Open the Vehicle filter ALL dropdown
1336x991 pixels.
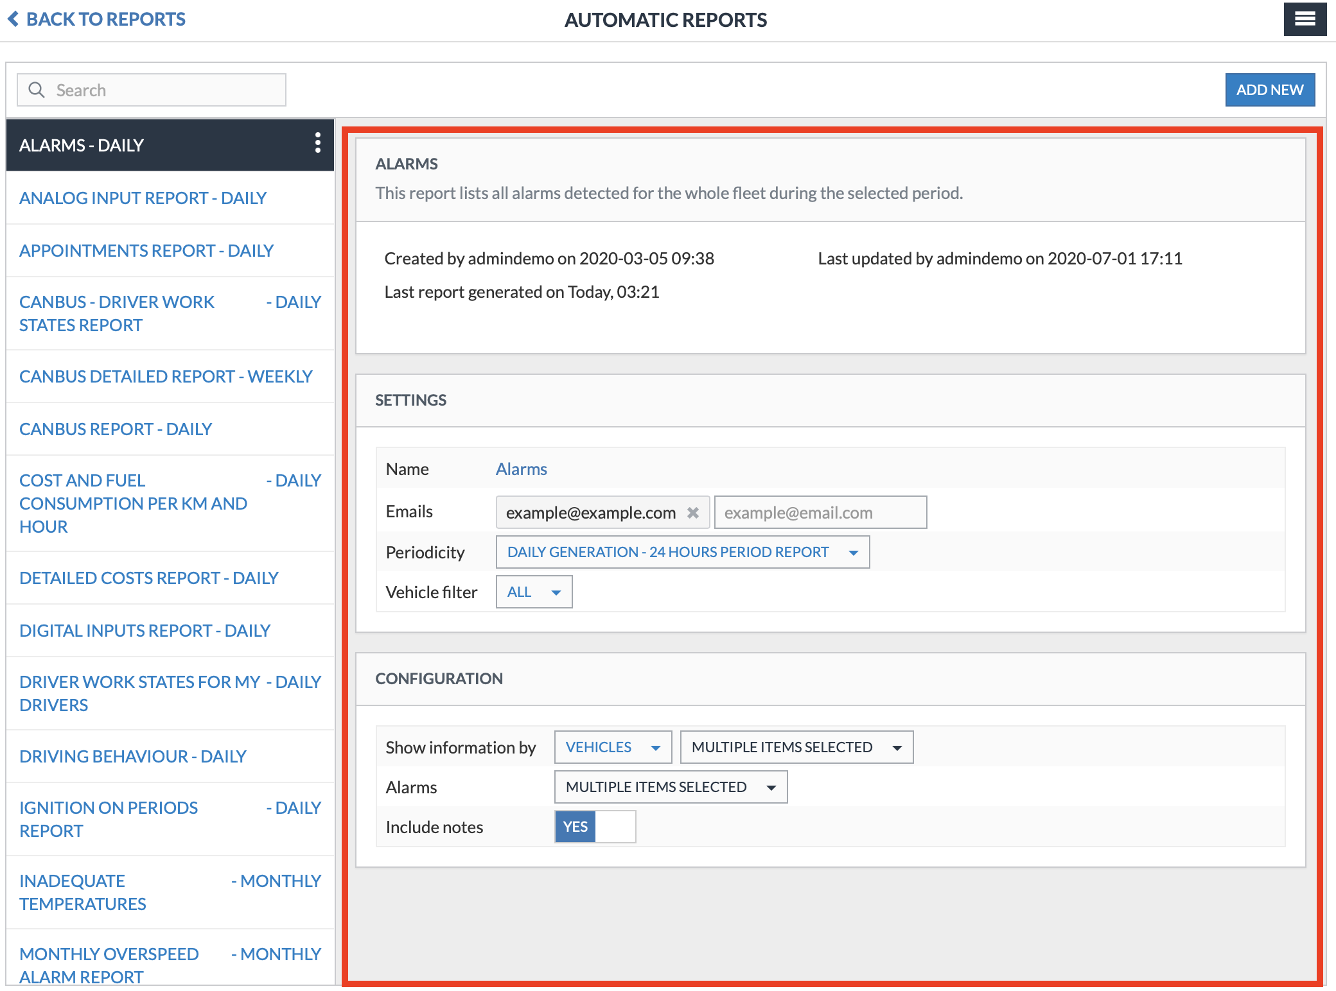534,592
